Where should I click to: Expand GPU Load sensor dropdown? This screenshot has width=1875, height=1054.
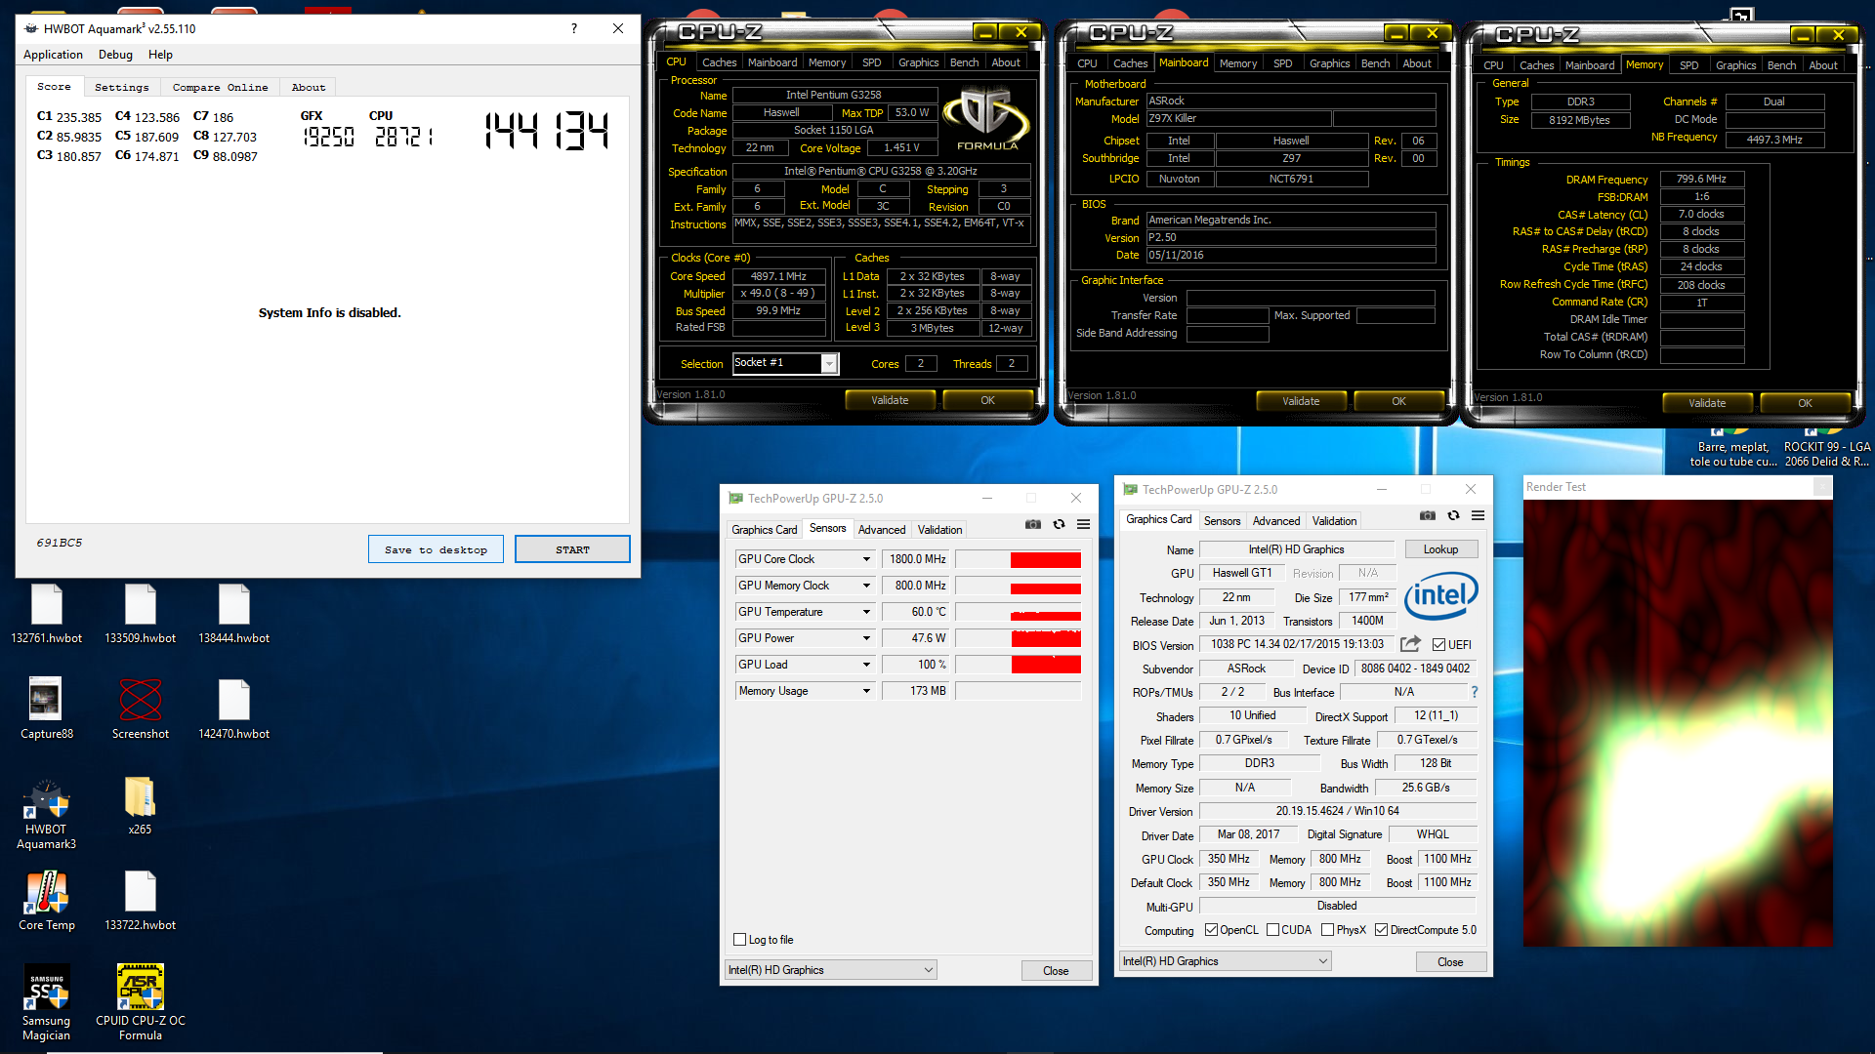pos(866,665)
